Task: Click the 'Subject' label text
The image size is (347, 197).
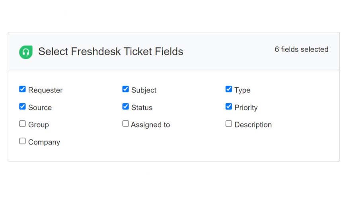Action: click(144, 91)
